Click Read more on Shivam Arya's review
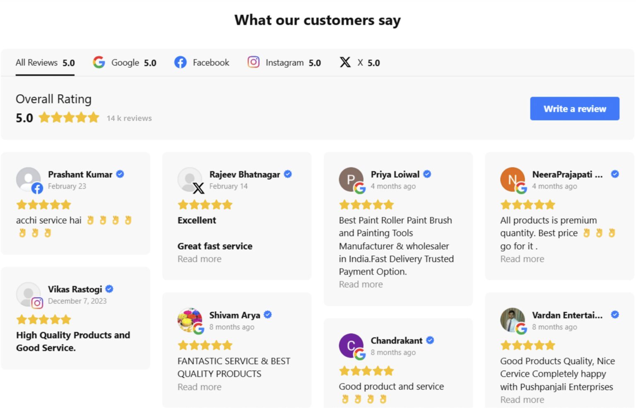Viewport: 636px width, 408px height. click(x=200, y=387)
